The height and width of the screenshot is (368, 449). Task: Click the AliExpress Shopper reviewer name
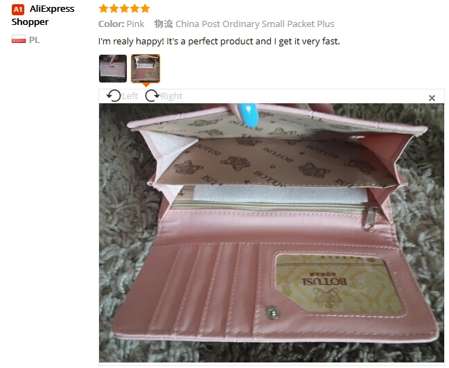click(x=43, y=15)
